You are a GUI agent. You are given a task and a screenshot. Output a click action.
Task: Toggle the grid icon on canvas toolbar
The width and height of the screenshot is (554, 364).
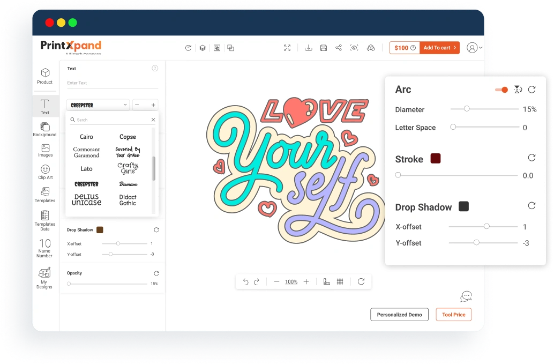pyautogui.click(x=340, y=281)
